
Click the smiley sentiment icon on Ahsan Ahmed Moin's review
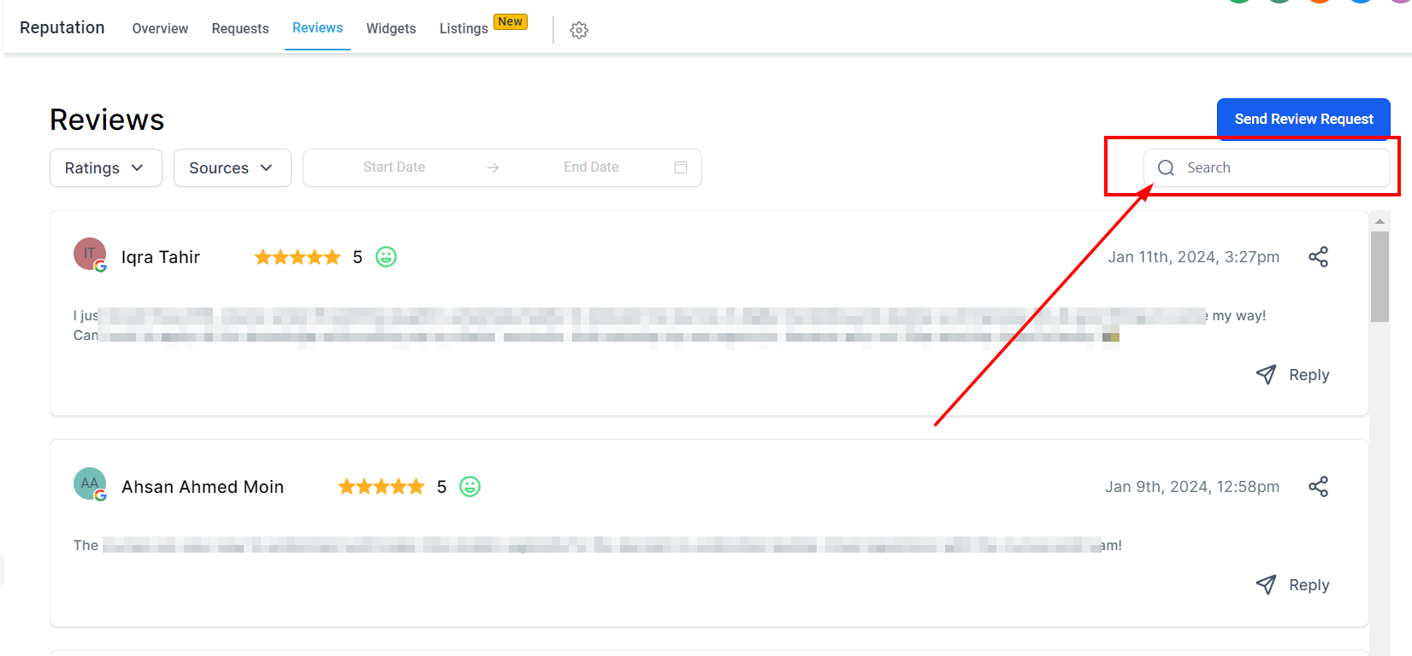coord(470,487)
